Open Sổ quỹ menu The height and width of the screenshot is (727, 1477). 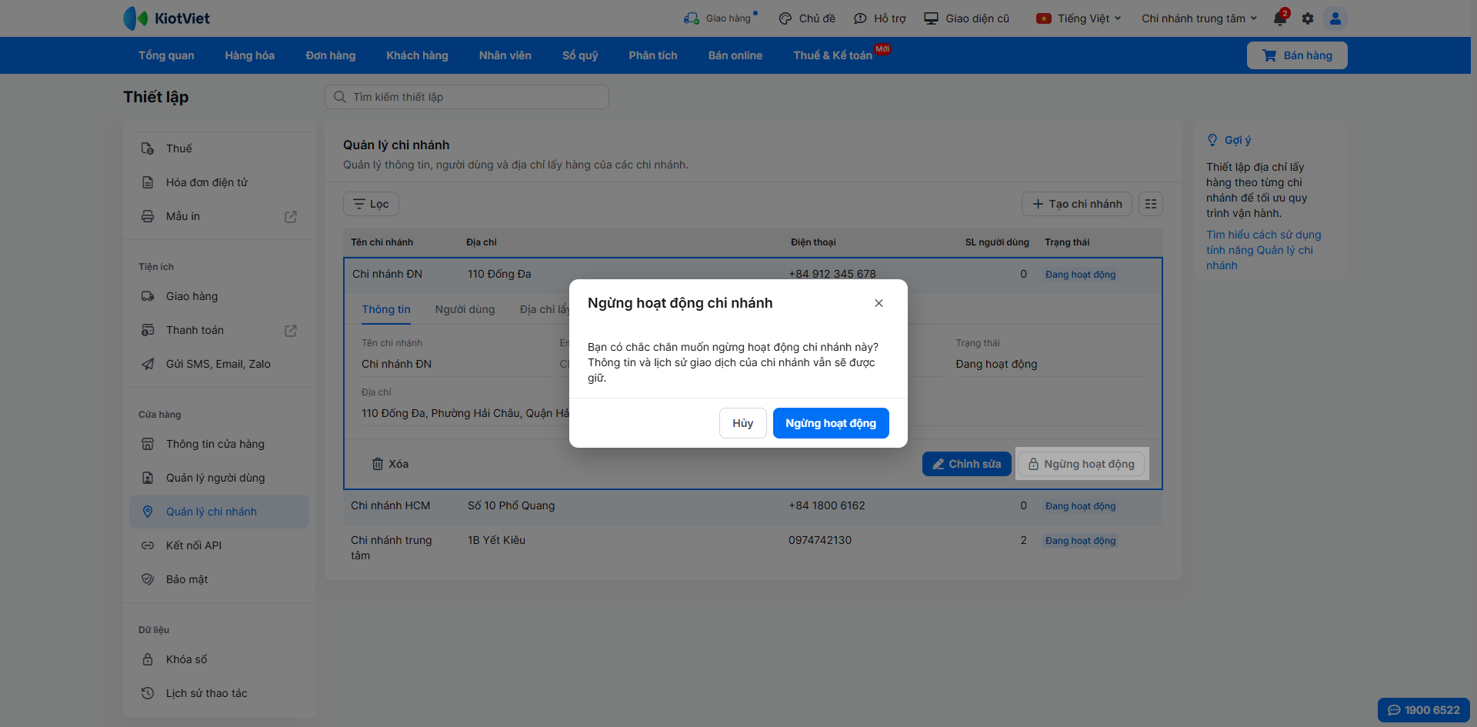tap(580, 55)
